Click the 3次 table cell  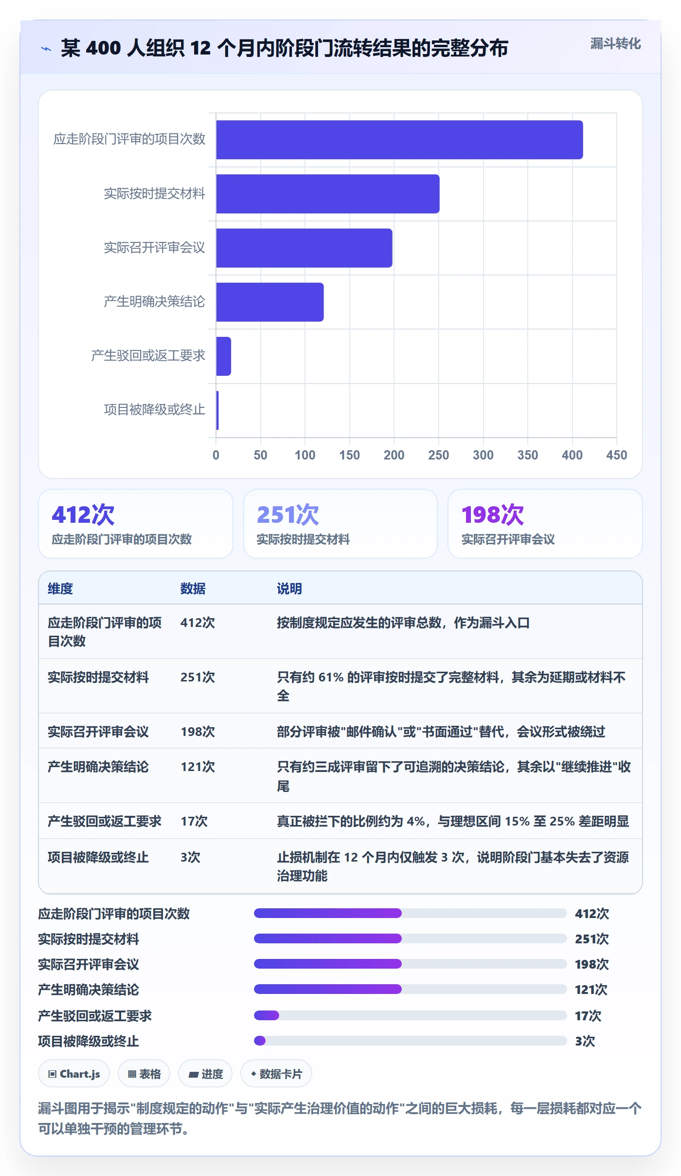pos(190,857)
